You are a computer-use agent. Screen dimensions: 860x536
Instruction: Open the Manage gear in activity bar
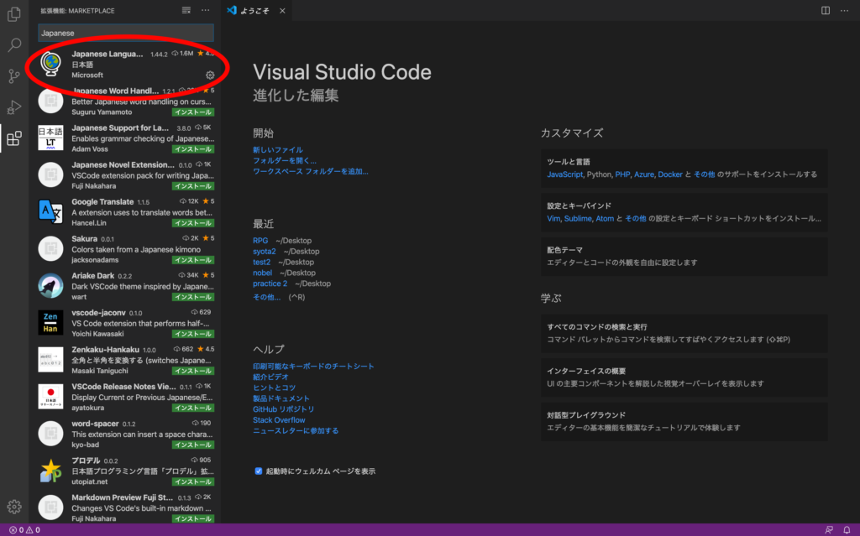[x=14, y=507]
